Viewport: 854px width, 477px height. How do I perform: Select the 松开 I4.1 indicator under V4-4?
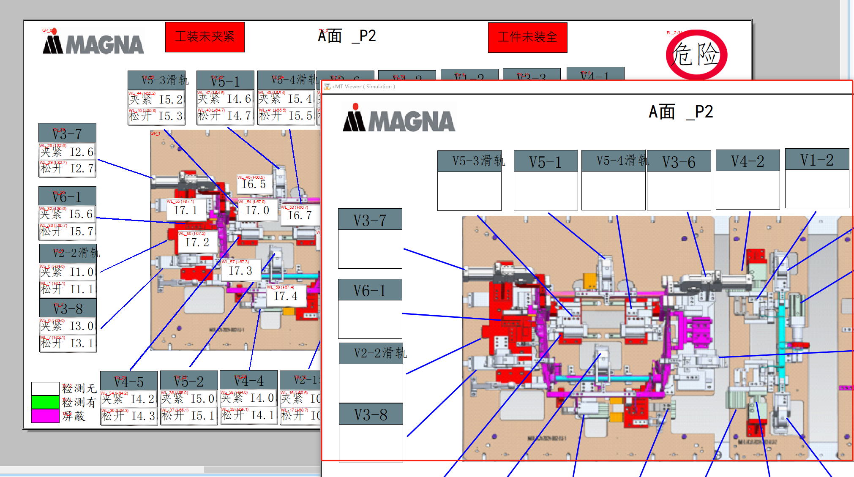click(x=249, y=415)
